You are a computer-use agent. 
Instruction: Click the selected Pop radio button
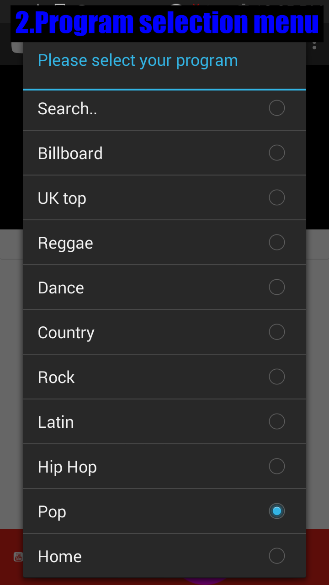276,511
